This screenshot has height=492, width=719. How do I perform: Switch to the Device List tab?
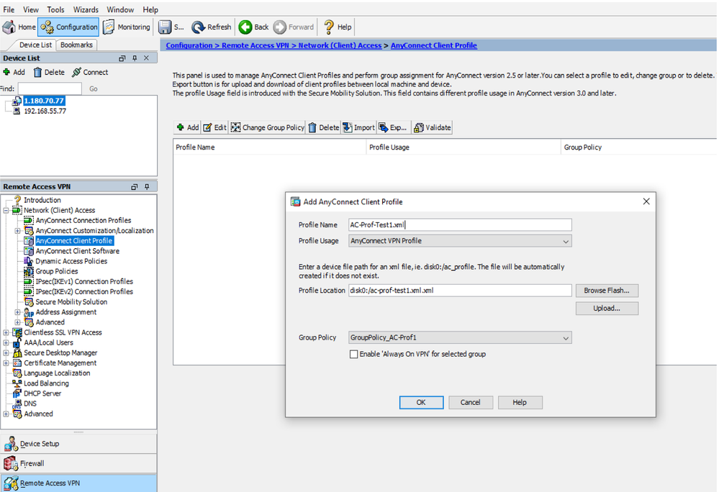[x=35, y=45]
